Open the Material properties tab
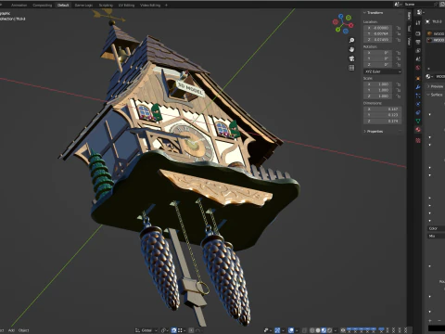The width and height of the screenshot is (445, 334). (x=418, y=130)
